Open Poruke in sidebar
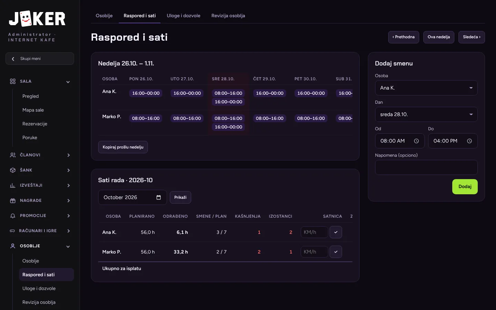The width and height of the screenshot is (496, 310). 30,138
